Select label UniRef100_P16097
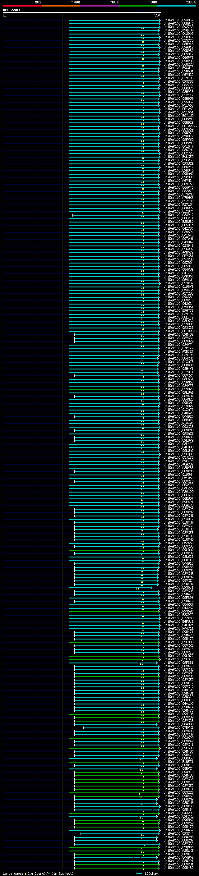 [x=178, y=249]
